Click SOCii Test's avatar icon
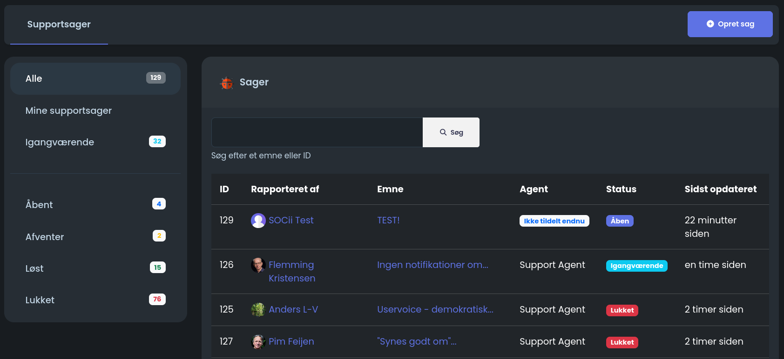784x359 pixels. tap(258, 221)
